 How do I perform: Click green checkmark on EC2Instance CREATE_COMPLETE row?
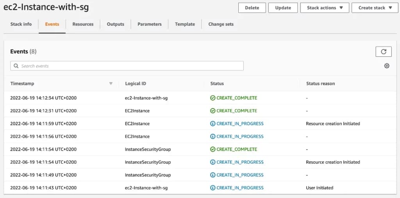click(213, 111)
